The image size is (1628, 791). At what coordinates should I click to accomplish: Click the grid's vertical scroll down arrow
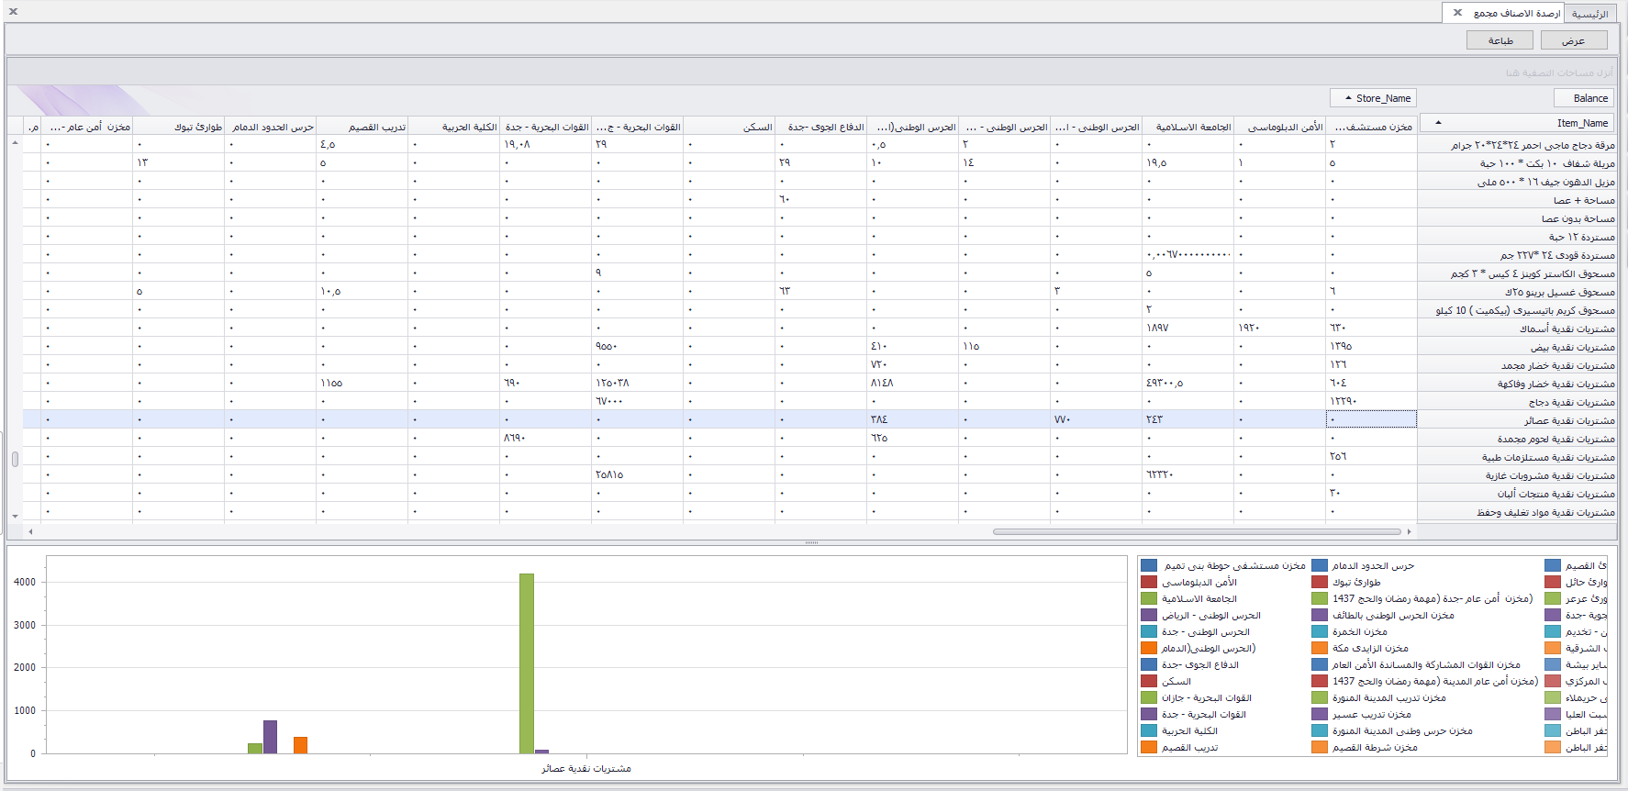pyautogui.click(x=15, y=517)
